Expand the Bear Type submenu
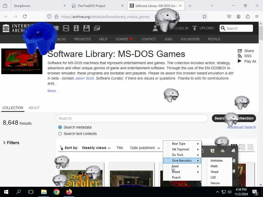 (x=182, y=144)
